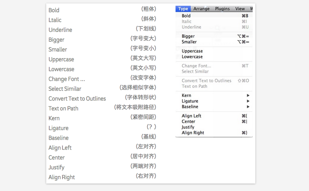Image resolution: width=309 pixels, height=191 pixels.
Task: Expand the Kern submenu arrow
Action: pos(248,95)
